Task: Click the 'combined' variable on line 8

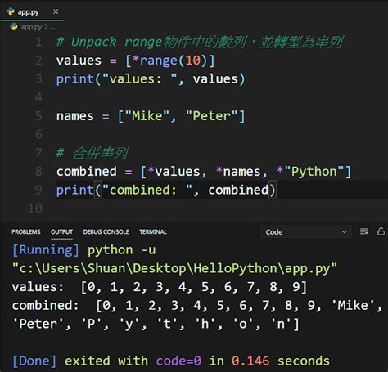Action: pyautogui.click(x=87, y=172)
